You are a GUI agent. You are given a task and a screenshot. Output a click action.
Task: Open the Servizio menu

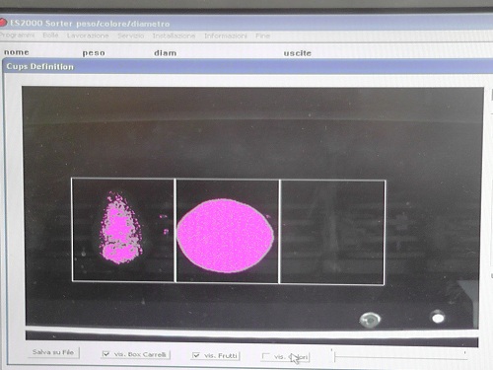click(131, 36)
